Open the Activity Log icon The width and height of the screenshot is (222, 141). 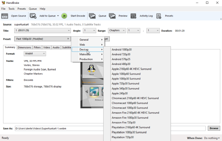coord(133,16)
